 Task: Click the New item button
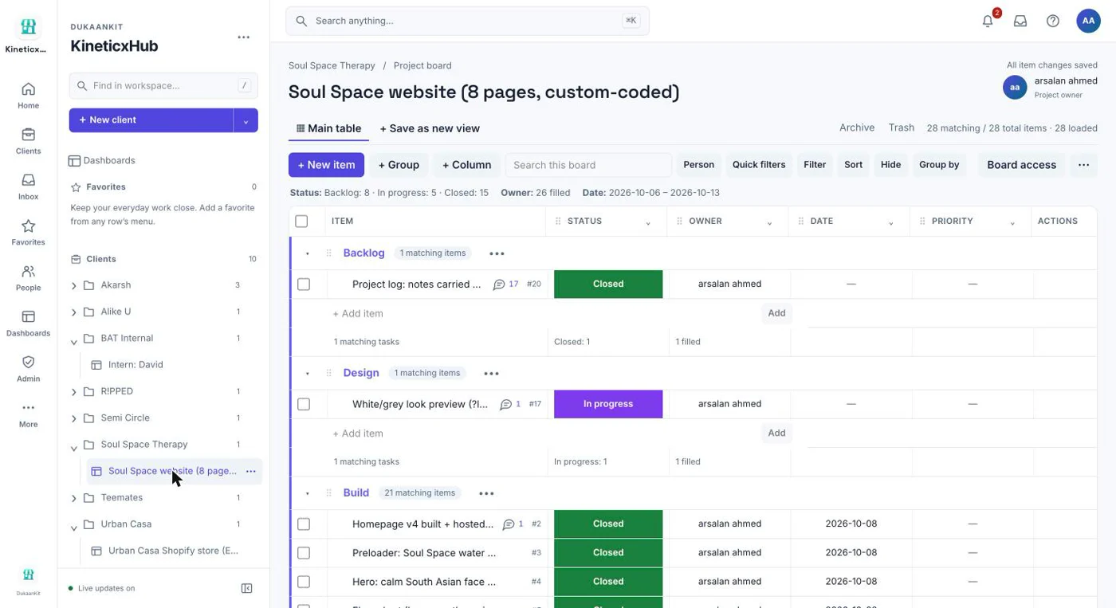[x=326, y=165]
